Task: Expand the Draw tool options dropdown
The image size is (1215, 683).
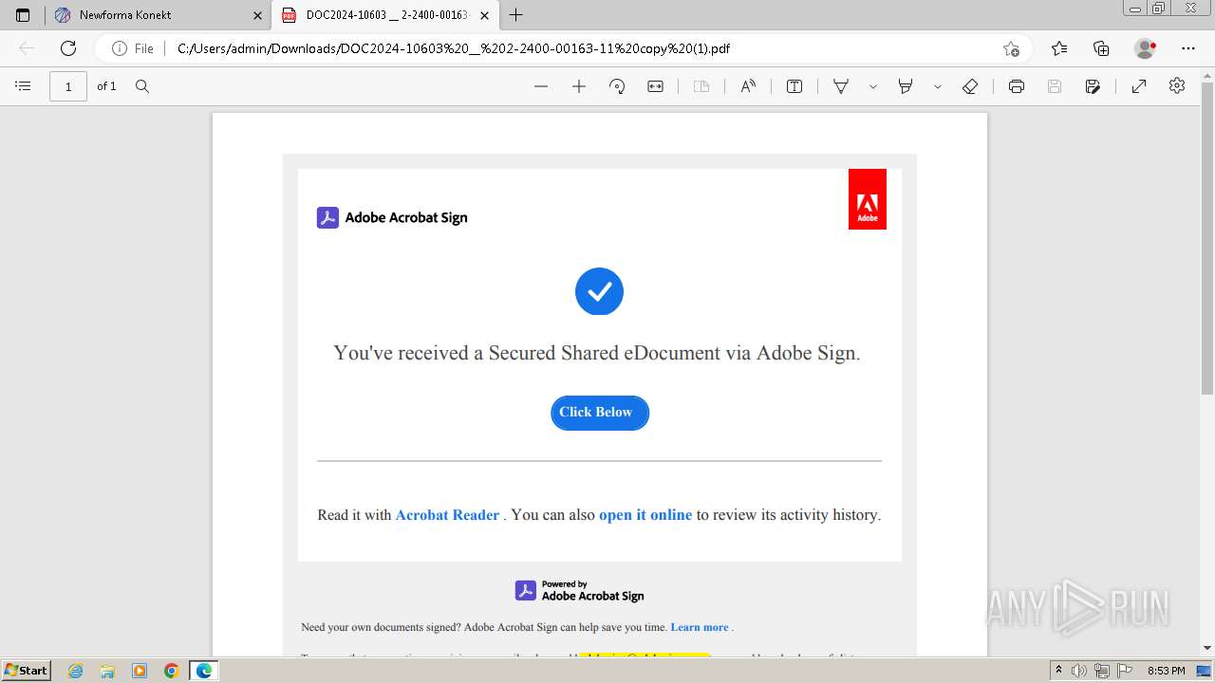Action: (872, 86)
